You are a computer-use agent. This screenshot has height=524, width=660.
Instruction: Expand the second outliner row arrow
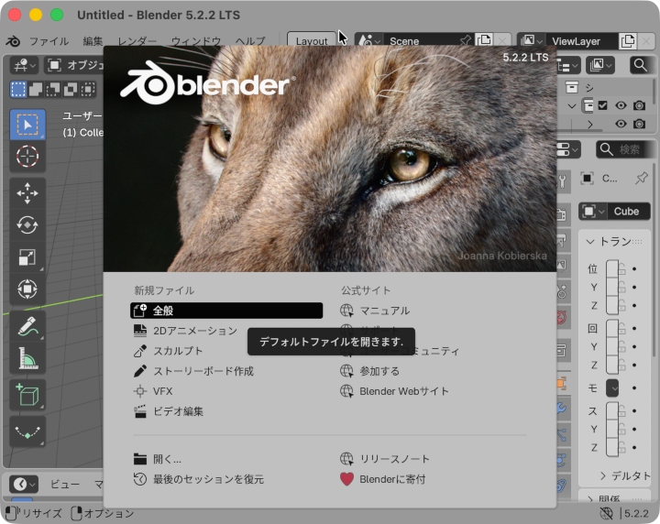pos(590,124)
